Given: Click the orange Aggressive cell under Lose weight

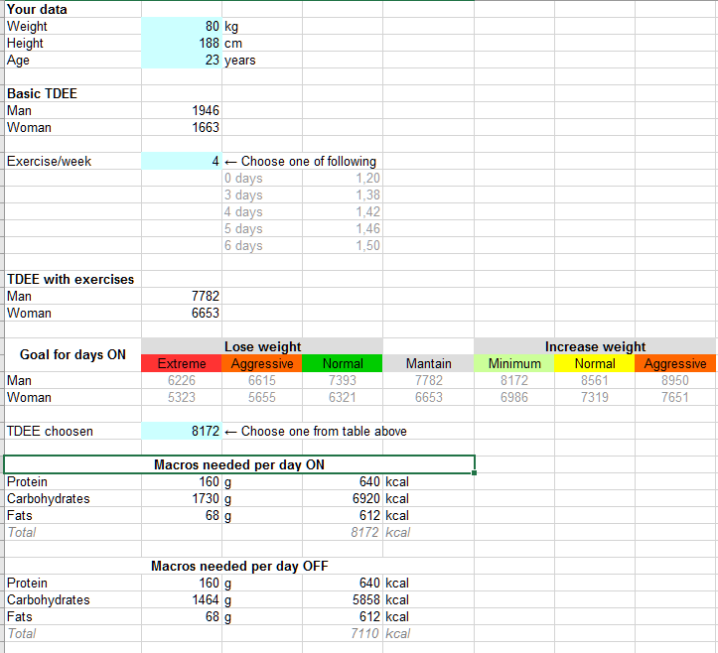Looking at the screenshot, I should [x=262, y=364].
